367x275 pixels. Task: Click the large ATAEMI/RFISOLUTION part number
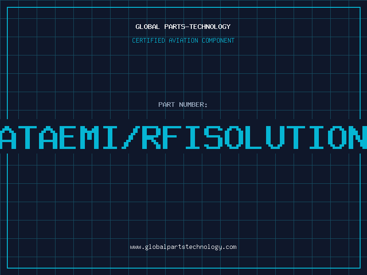(x=183, y=137)
